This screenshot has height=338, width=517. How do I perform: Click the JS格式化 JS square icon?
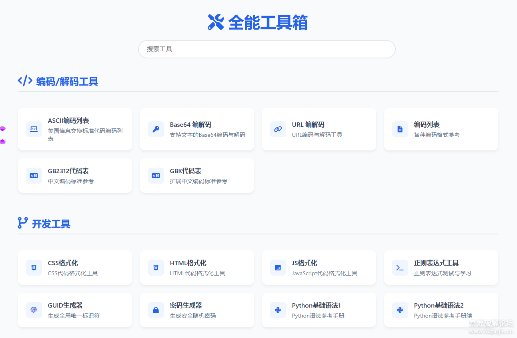tap(278, 268)
